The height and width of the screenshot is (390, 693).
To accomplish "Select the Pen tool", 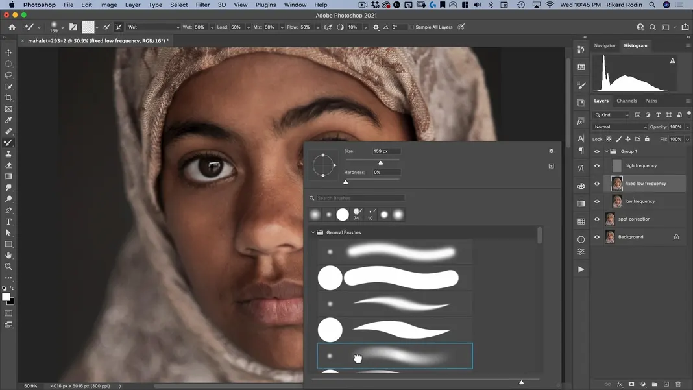I will [8, 210].
